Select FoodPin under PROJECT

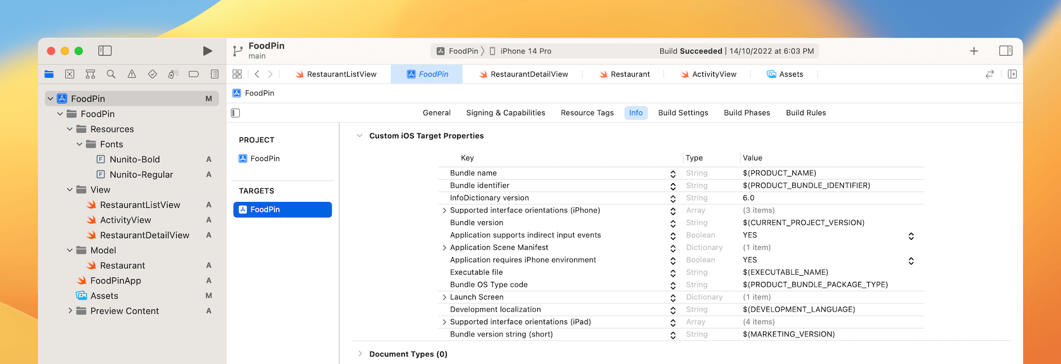point(259,159)
